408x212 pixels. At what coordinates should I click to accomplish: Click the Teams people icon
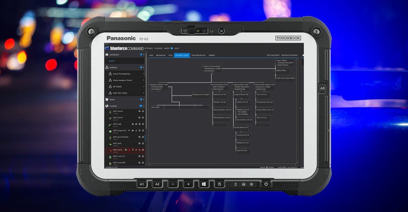[x=107, y=99]
